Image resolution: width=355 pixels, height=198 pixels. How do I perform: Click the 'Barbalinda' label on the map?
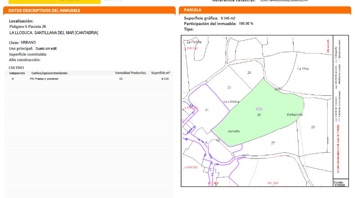294,115
